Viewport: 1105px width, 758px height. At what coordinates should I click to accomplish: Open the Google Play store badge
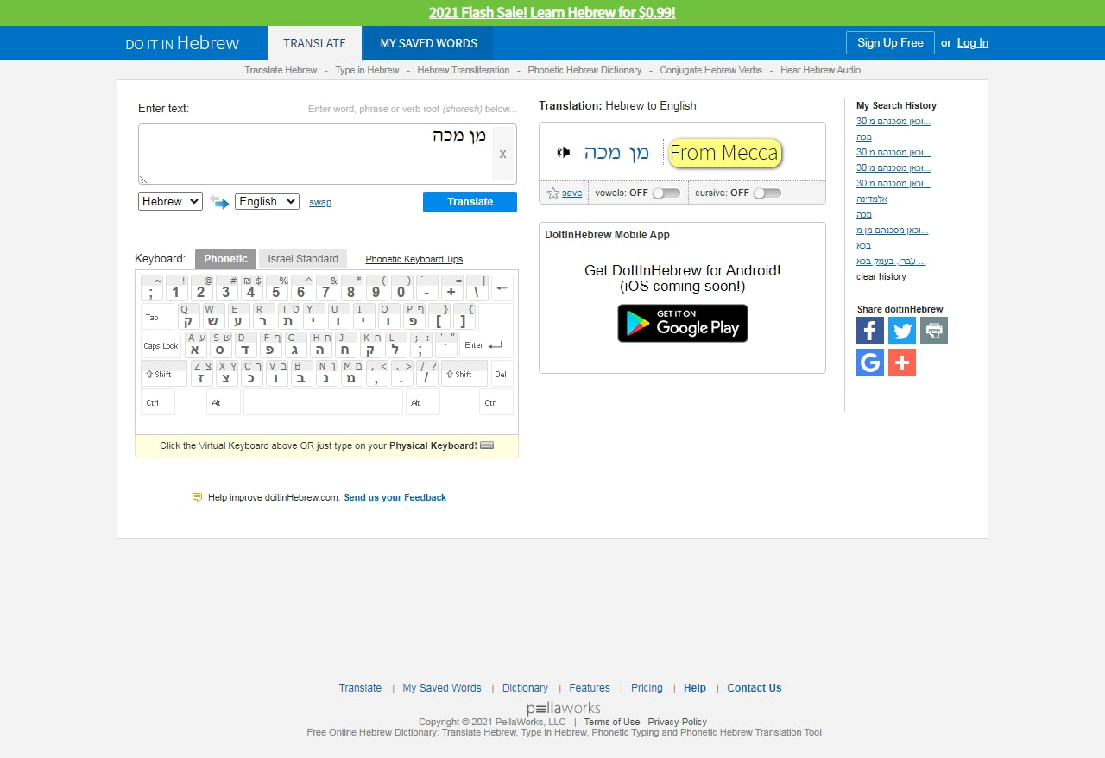[683, 324]
